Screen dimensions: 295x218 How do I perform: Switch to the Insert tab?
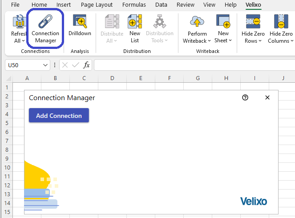coord(64,5)
